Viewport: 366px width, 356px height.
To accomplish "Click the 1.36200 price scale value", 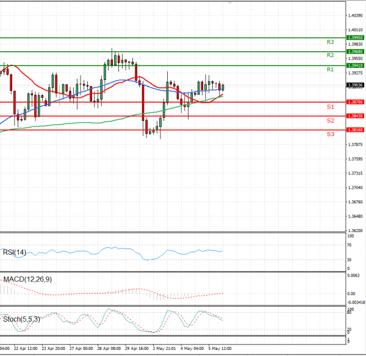I will (355, 231).
